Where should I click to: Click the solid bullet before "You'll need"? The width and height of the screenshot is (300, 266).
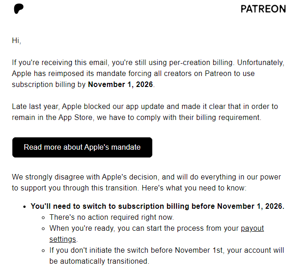pos(24,206)
